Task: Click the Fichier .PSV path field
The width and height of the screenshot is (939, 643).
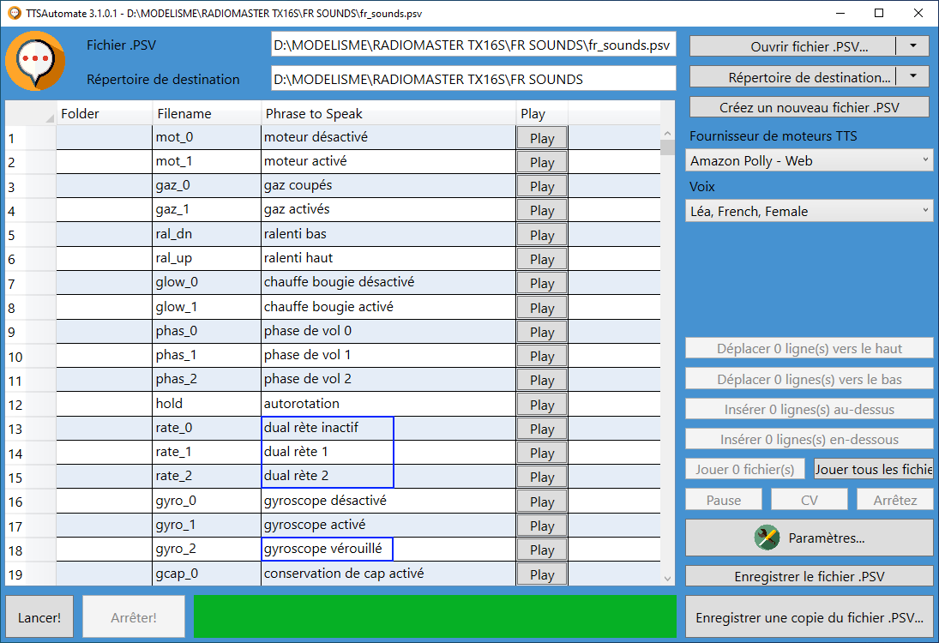Action: coord(473,45)
